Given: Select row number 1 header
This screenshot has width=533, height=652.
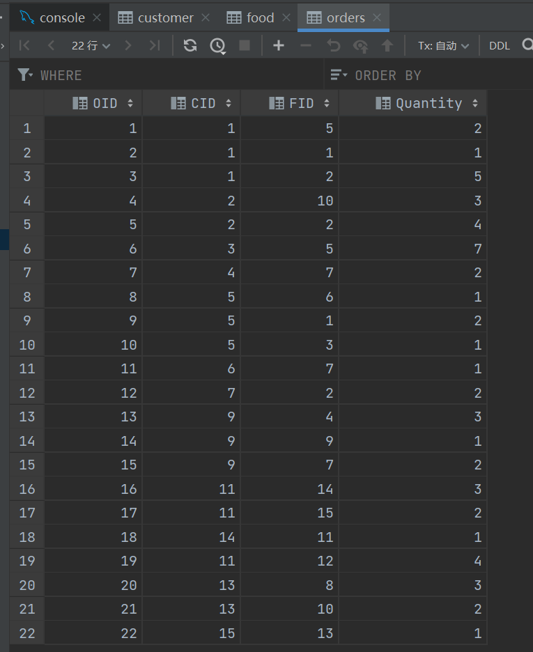Looking at the screenshot, I should tap(27, 128).
